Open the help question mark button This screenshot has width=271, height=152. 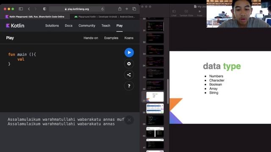129,86
